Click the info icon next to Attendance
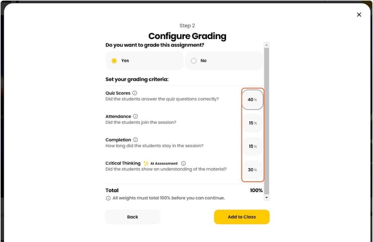373x242 pixels. pyautogui.click(x=136, y=116)
